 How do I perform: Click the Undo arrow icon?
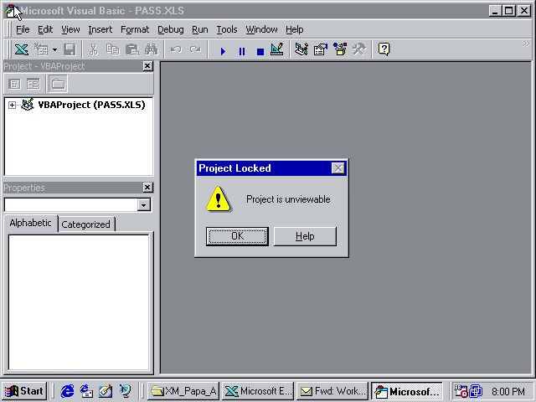click(x=176, y=49)
